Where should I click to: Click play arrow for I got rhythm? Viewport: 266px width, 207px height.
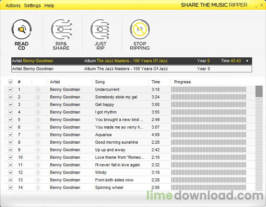tap(38, 112)
